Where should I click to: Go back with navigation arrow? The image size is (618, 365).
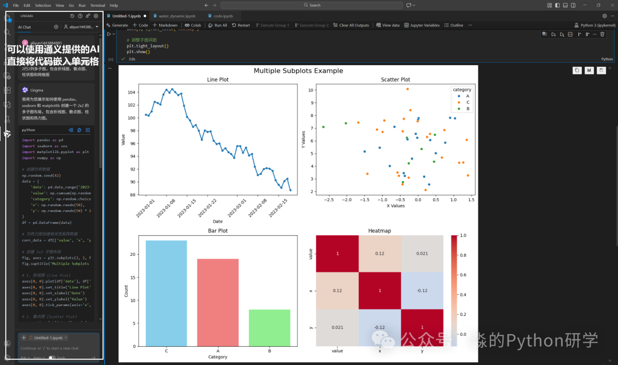coord(206,5)
